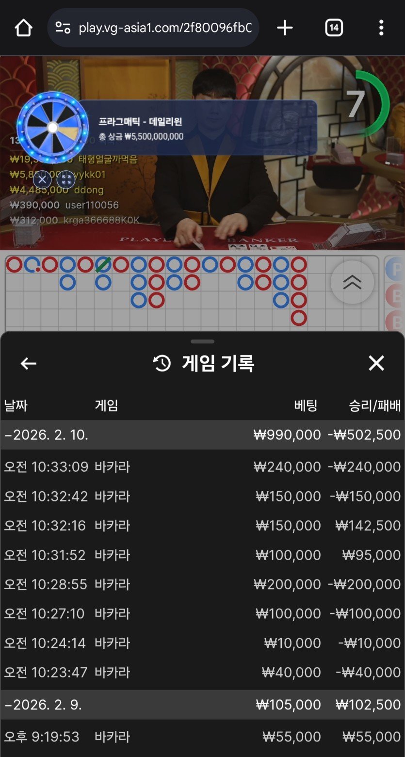Tap the site settings icon in address bar
This screenshot has height=757, width=405.
(x=63, y=28)
